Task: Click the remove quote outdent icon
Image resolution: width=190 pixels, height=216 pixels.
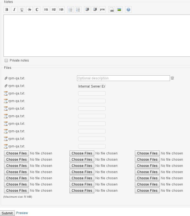Action: pos(95,9)
